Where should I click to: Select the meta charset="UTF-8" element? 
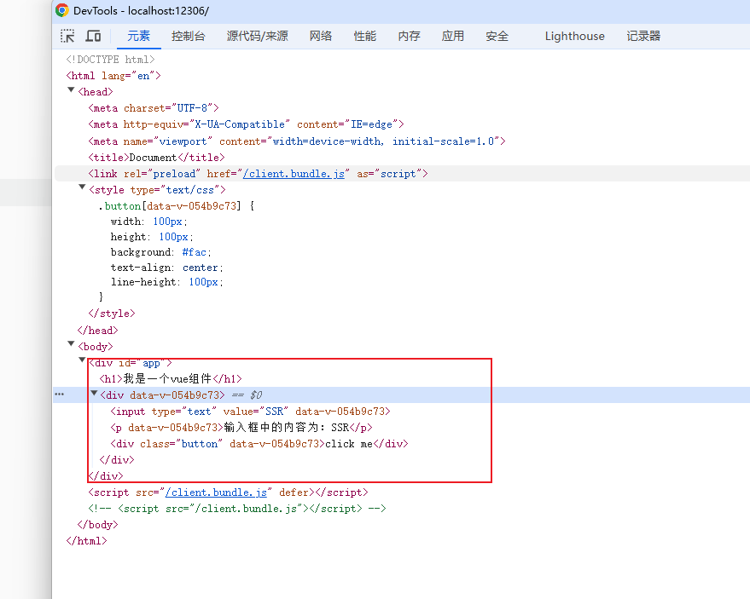(x=154, y=108)
